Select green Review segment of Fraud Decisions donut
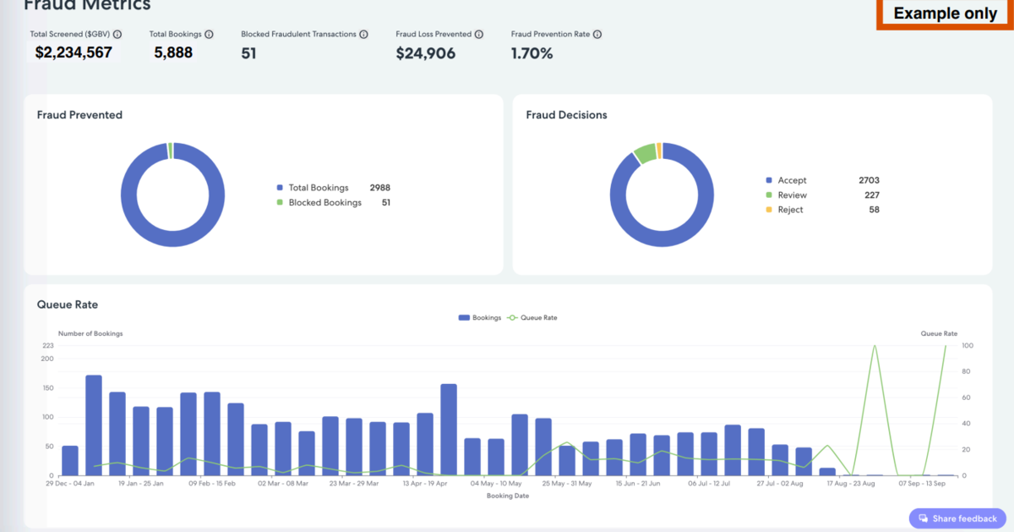Image resolution: width=1014 pixels, height=532 pixels. pos(646,153)
